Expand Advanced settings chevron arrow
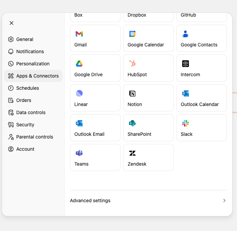This screenshot has height=231, width=237. tap(224, 201)
